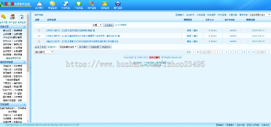
Task: Enable the 分词搜索 checkbox
Action: point(116,25)
